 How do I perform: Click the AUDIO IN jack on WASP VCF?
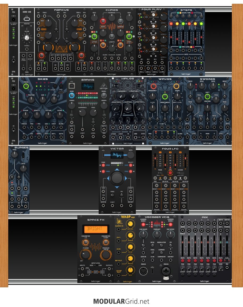tap(119, 229)
